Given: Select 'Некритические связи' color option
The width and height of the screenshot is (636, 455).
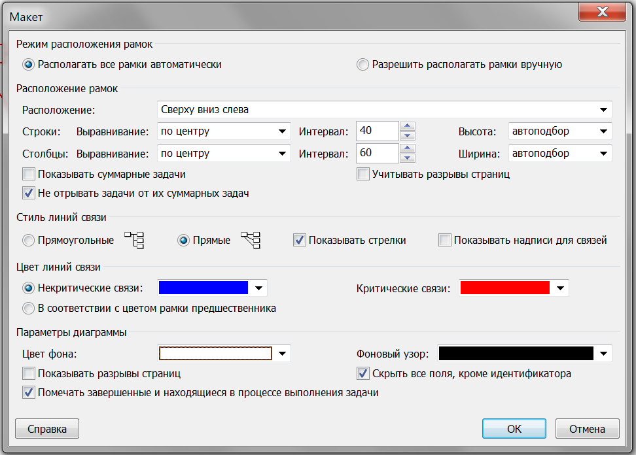Looking at the screenshot, I should coord(28,288).
